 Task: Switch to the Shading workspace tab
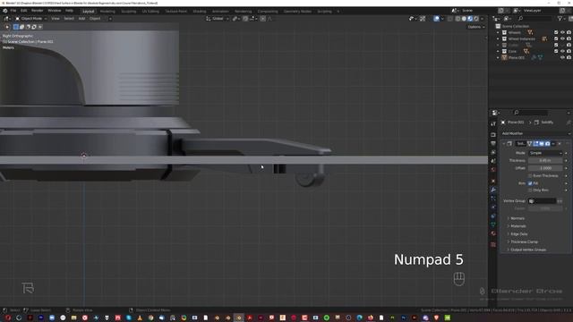pos(199,12)
